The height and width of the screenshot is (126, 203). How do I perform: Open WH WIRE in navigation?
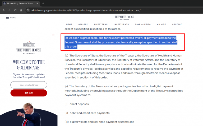[162, 24]
